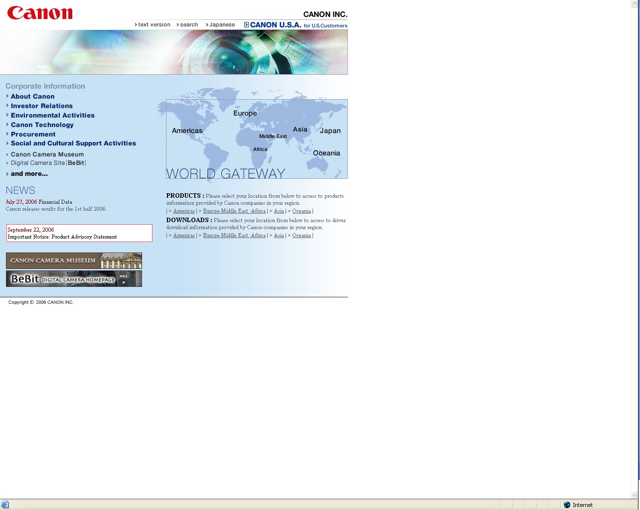Open the Canon Camera Museum banner
This screenshot has width=640, height=510.
74,260
